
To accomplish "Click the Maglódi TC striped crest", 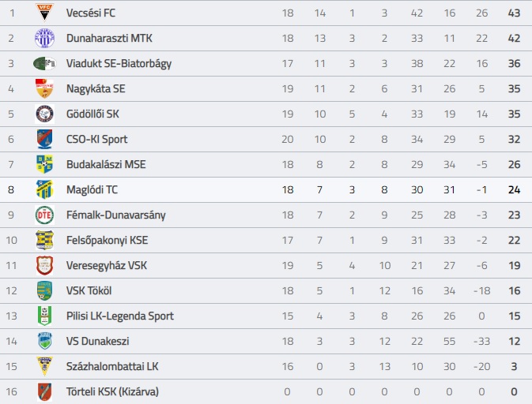I will 44,189.
